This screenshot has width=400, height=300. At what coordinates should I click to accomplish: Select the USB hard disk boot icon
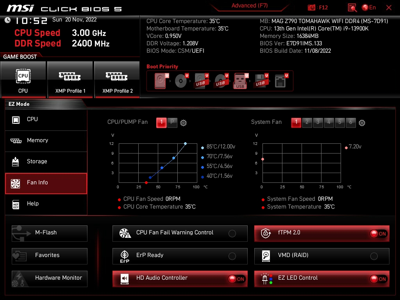click(x=202, y=81)
